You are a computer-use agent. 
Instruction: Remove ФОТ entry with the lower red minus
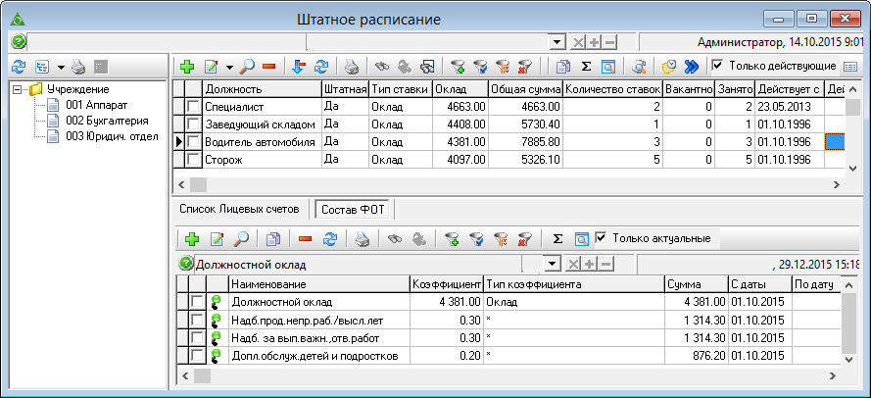(x=305, y=239)
